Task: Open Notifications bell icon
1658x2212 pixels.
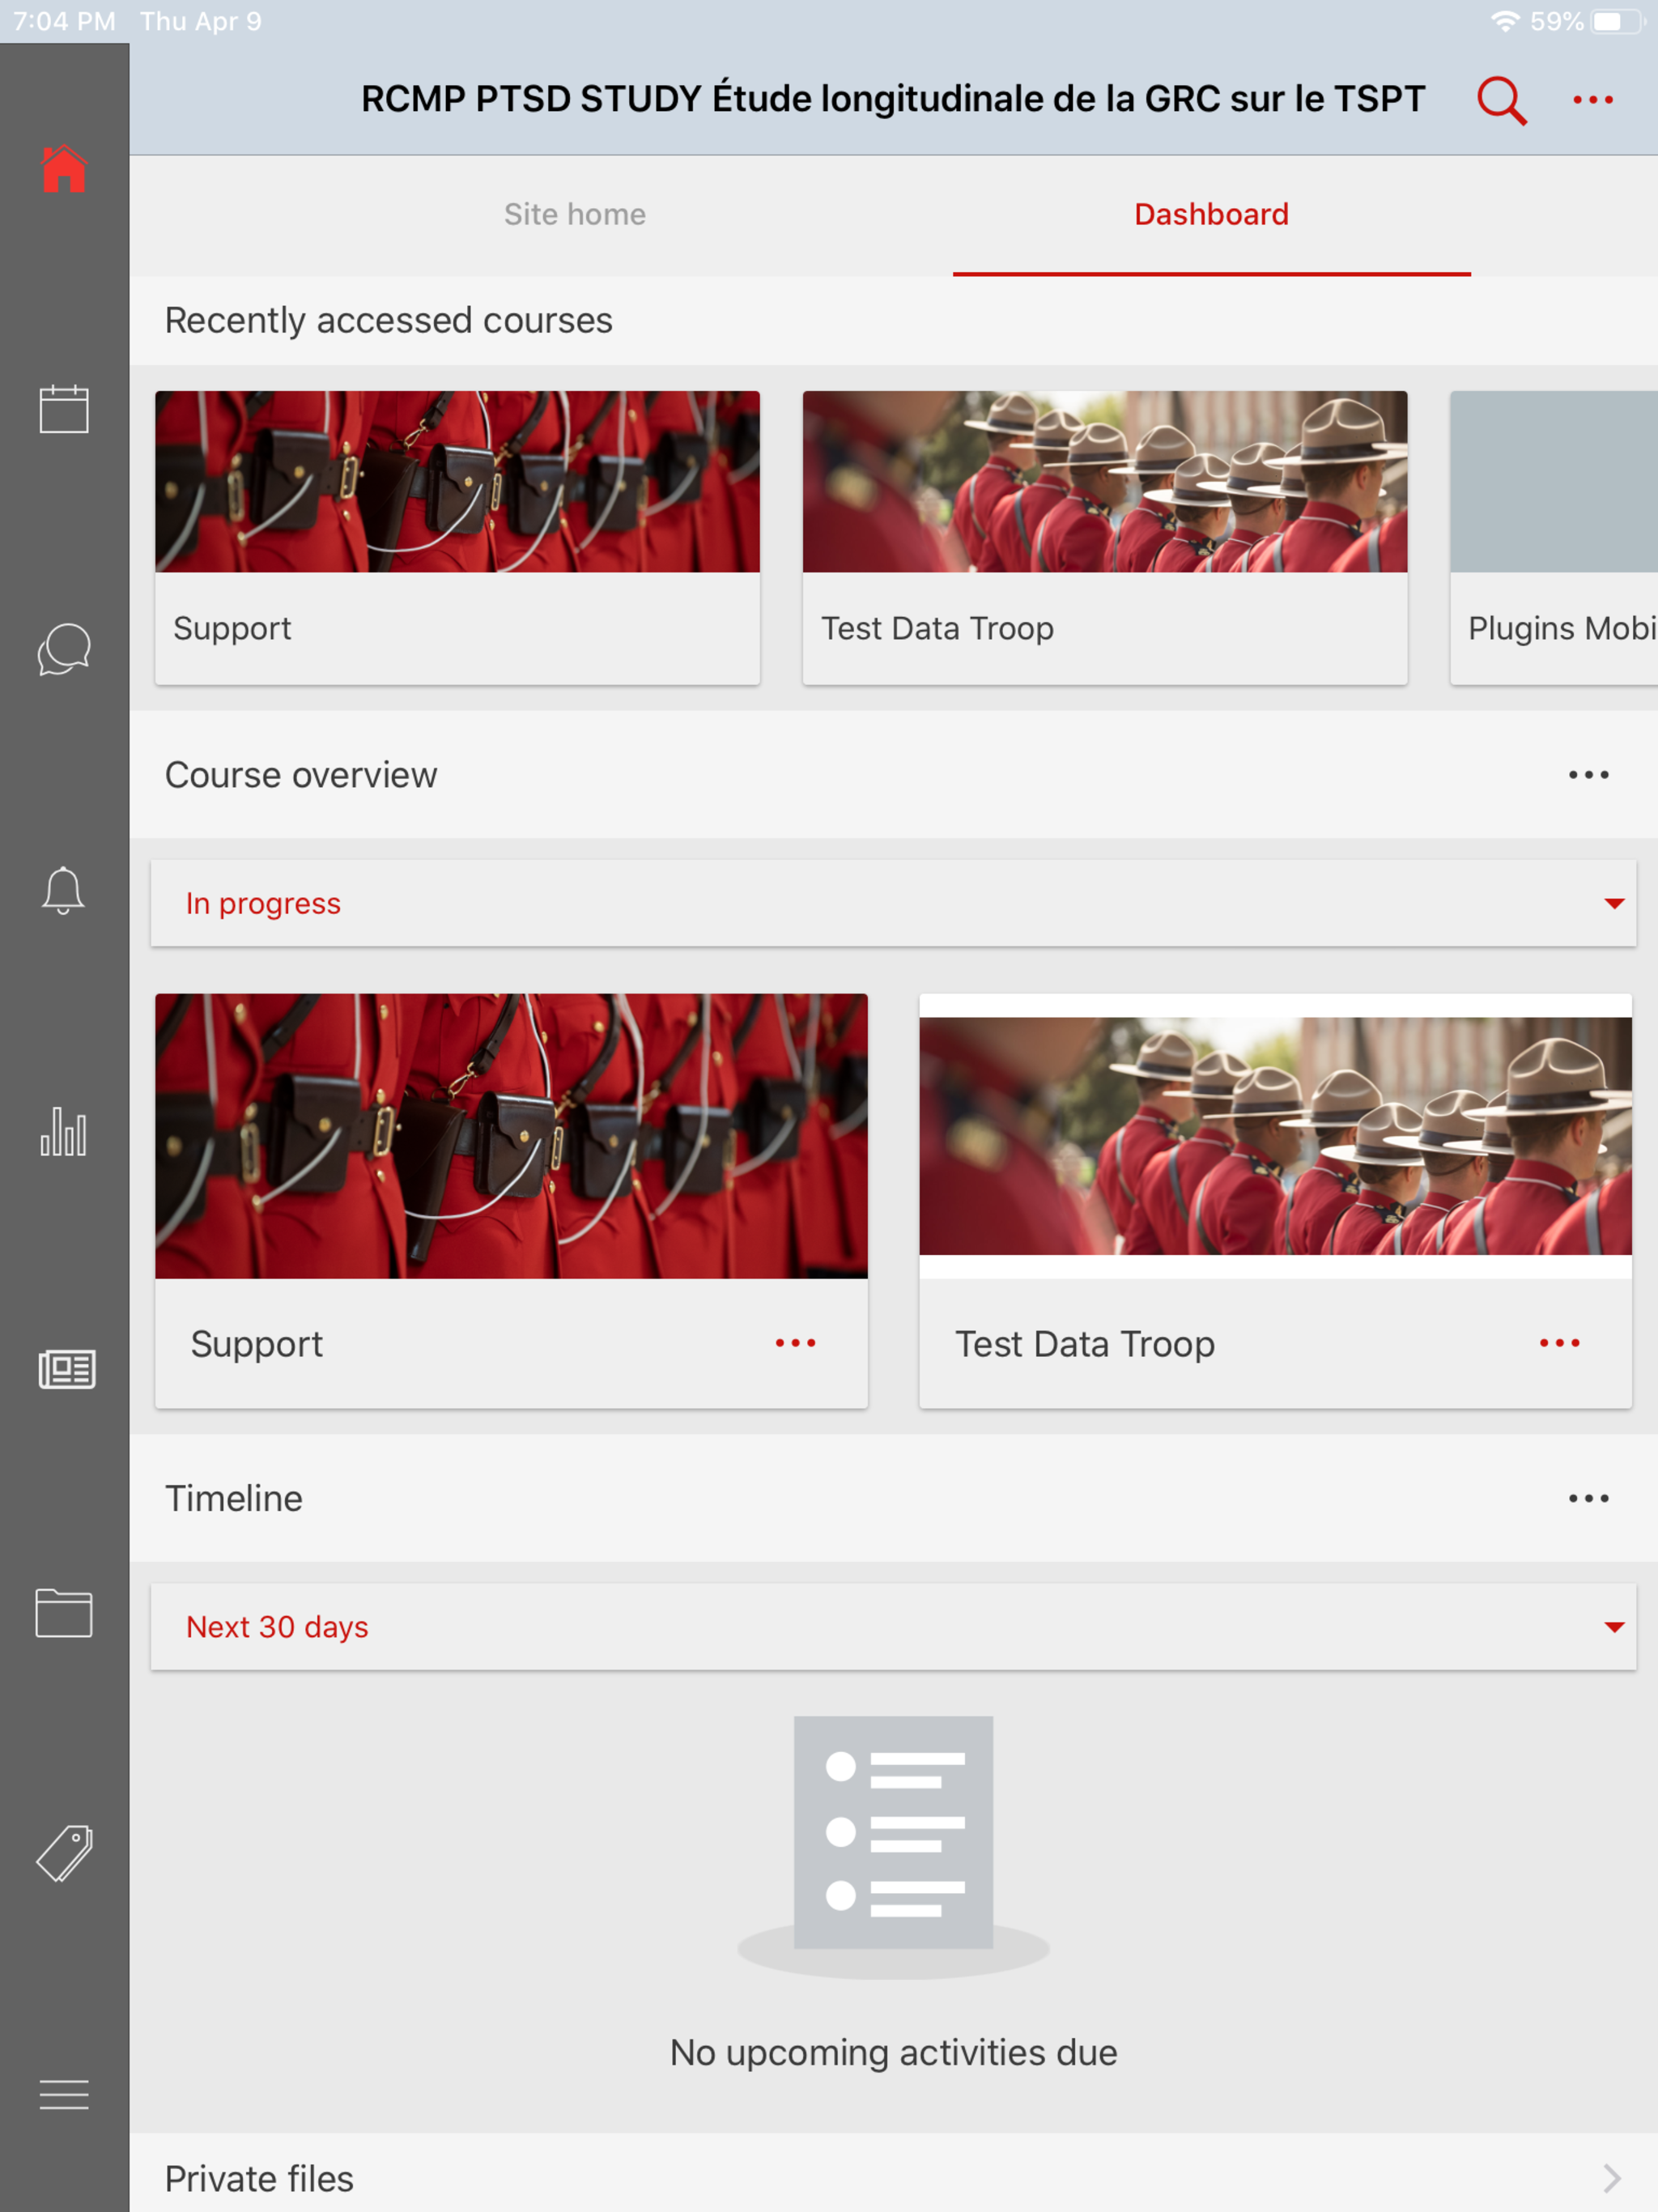Action: point(63,890)
